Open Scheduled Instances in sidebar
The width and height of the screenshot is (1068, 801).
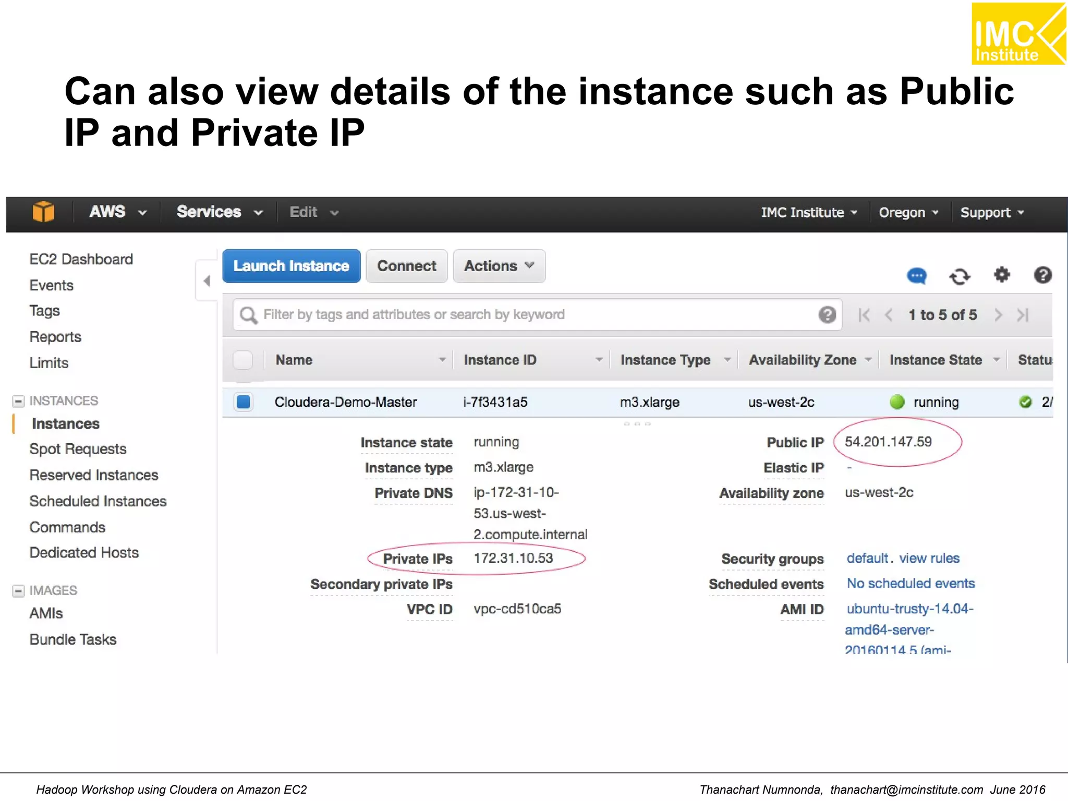[x=98, y=501]
